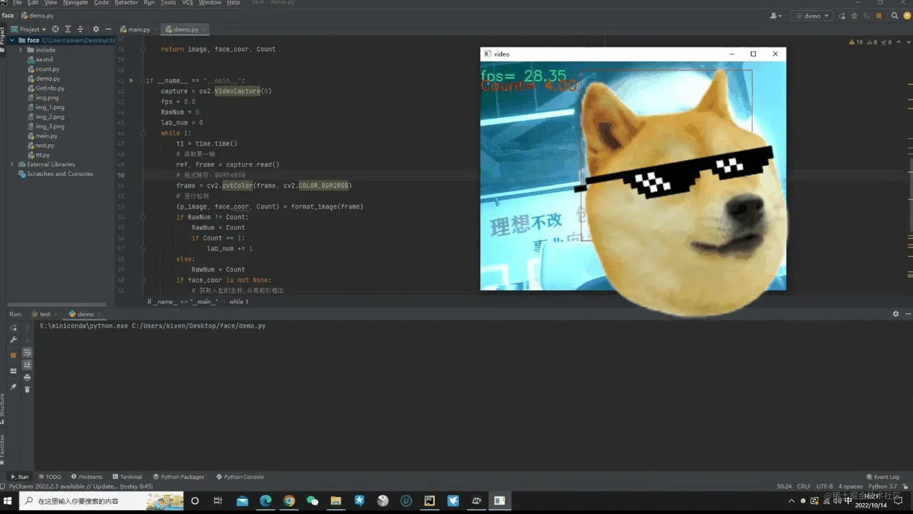Click the Windows Start button
Viewport: 913px width, 514px height.
click(x=8, y=501)
